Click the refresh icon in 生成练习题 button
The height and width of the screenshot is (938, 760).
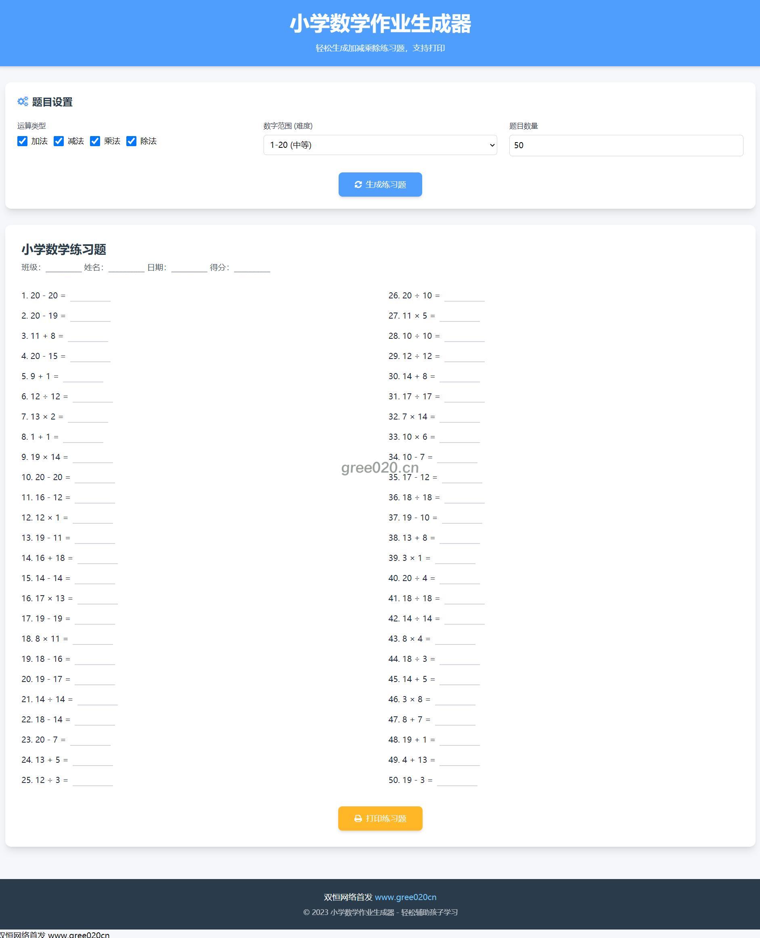pos(358,185)
